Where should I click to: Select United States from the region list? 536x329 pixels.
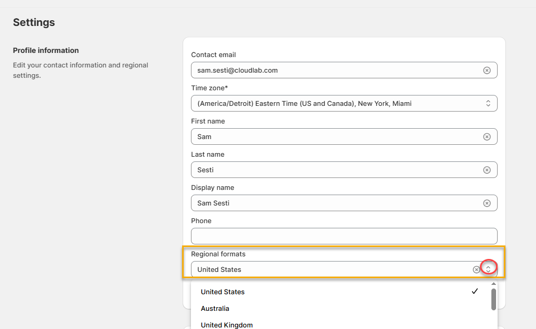tap(223, 292)
